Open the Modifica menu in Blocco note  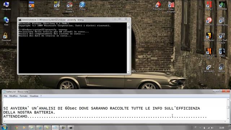point(13,96)
